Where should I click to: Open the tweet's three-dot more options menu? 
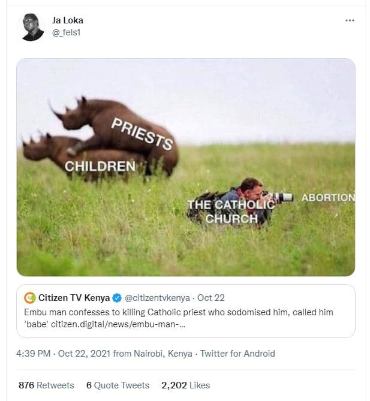[x=350, y=20]
